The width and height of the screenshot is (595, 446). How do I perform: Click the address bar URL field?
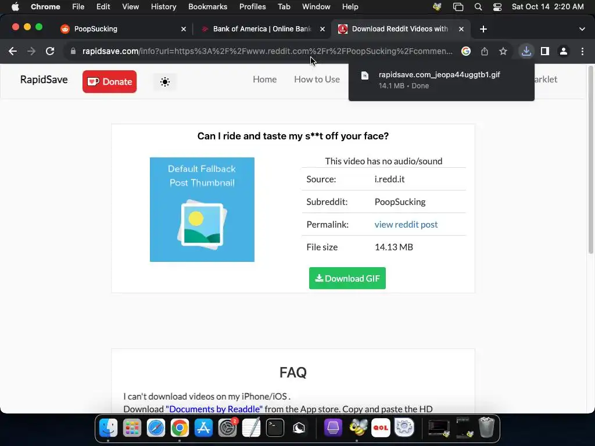[x=267, y=51]
